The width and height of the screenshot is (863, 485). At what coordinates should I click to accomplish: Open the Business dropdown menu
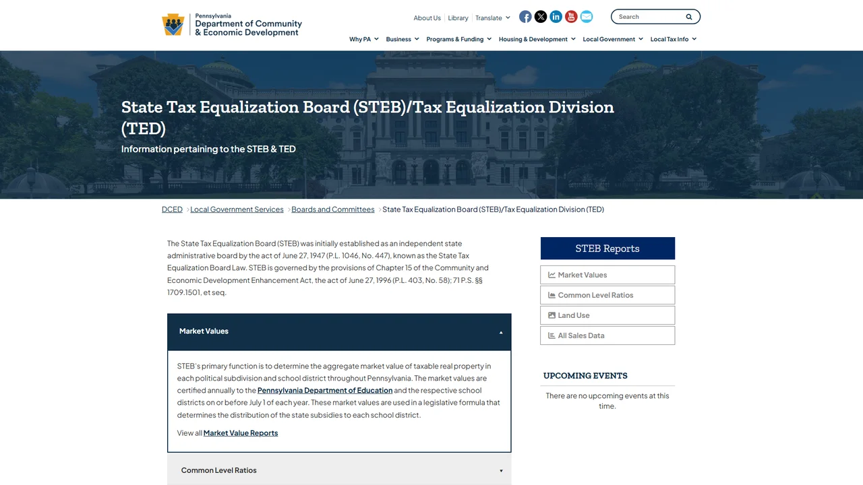tap(403, 39)
